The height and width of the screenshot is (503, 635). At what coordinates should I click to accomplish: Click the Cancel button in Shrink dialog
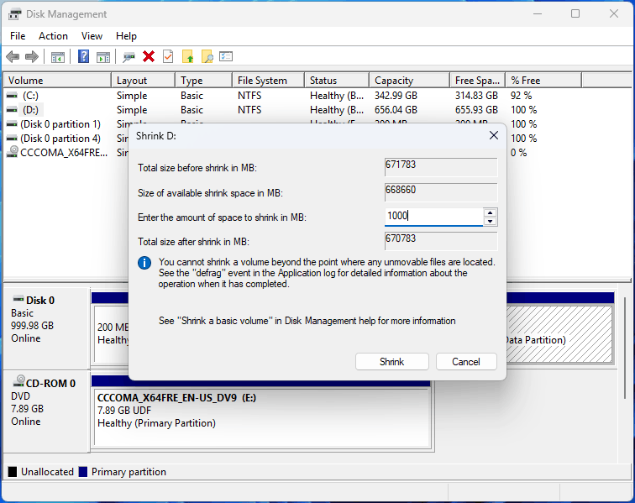point(466,362)
